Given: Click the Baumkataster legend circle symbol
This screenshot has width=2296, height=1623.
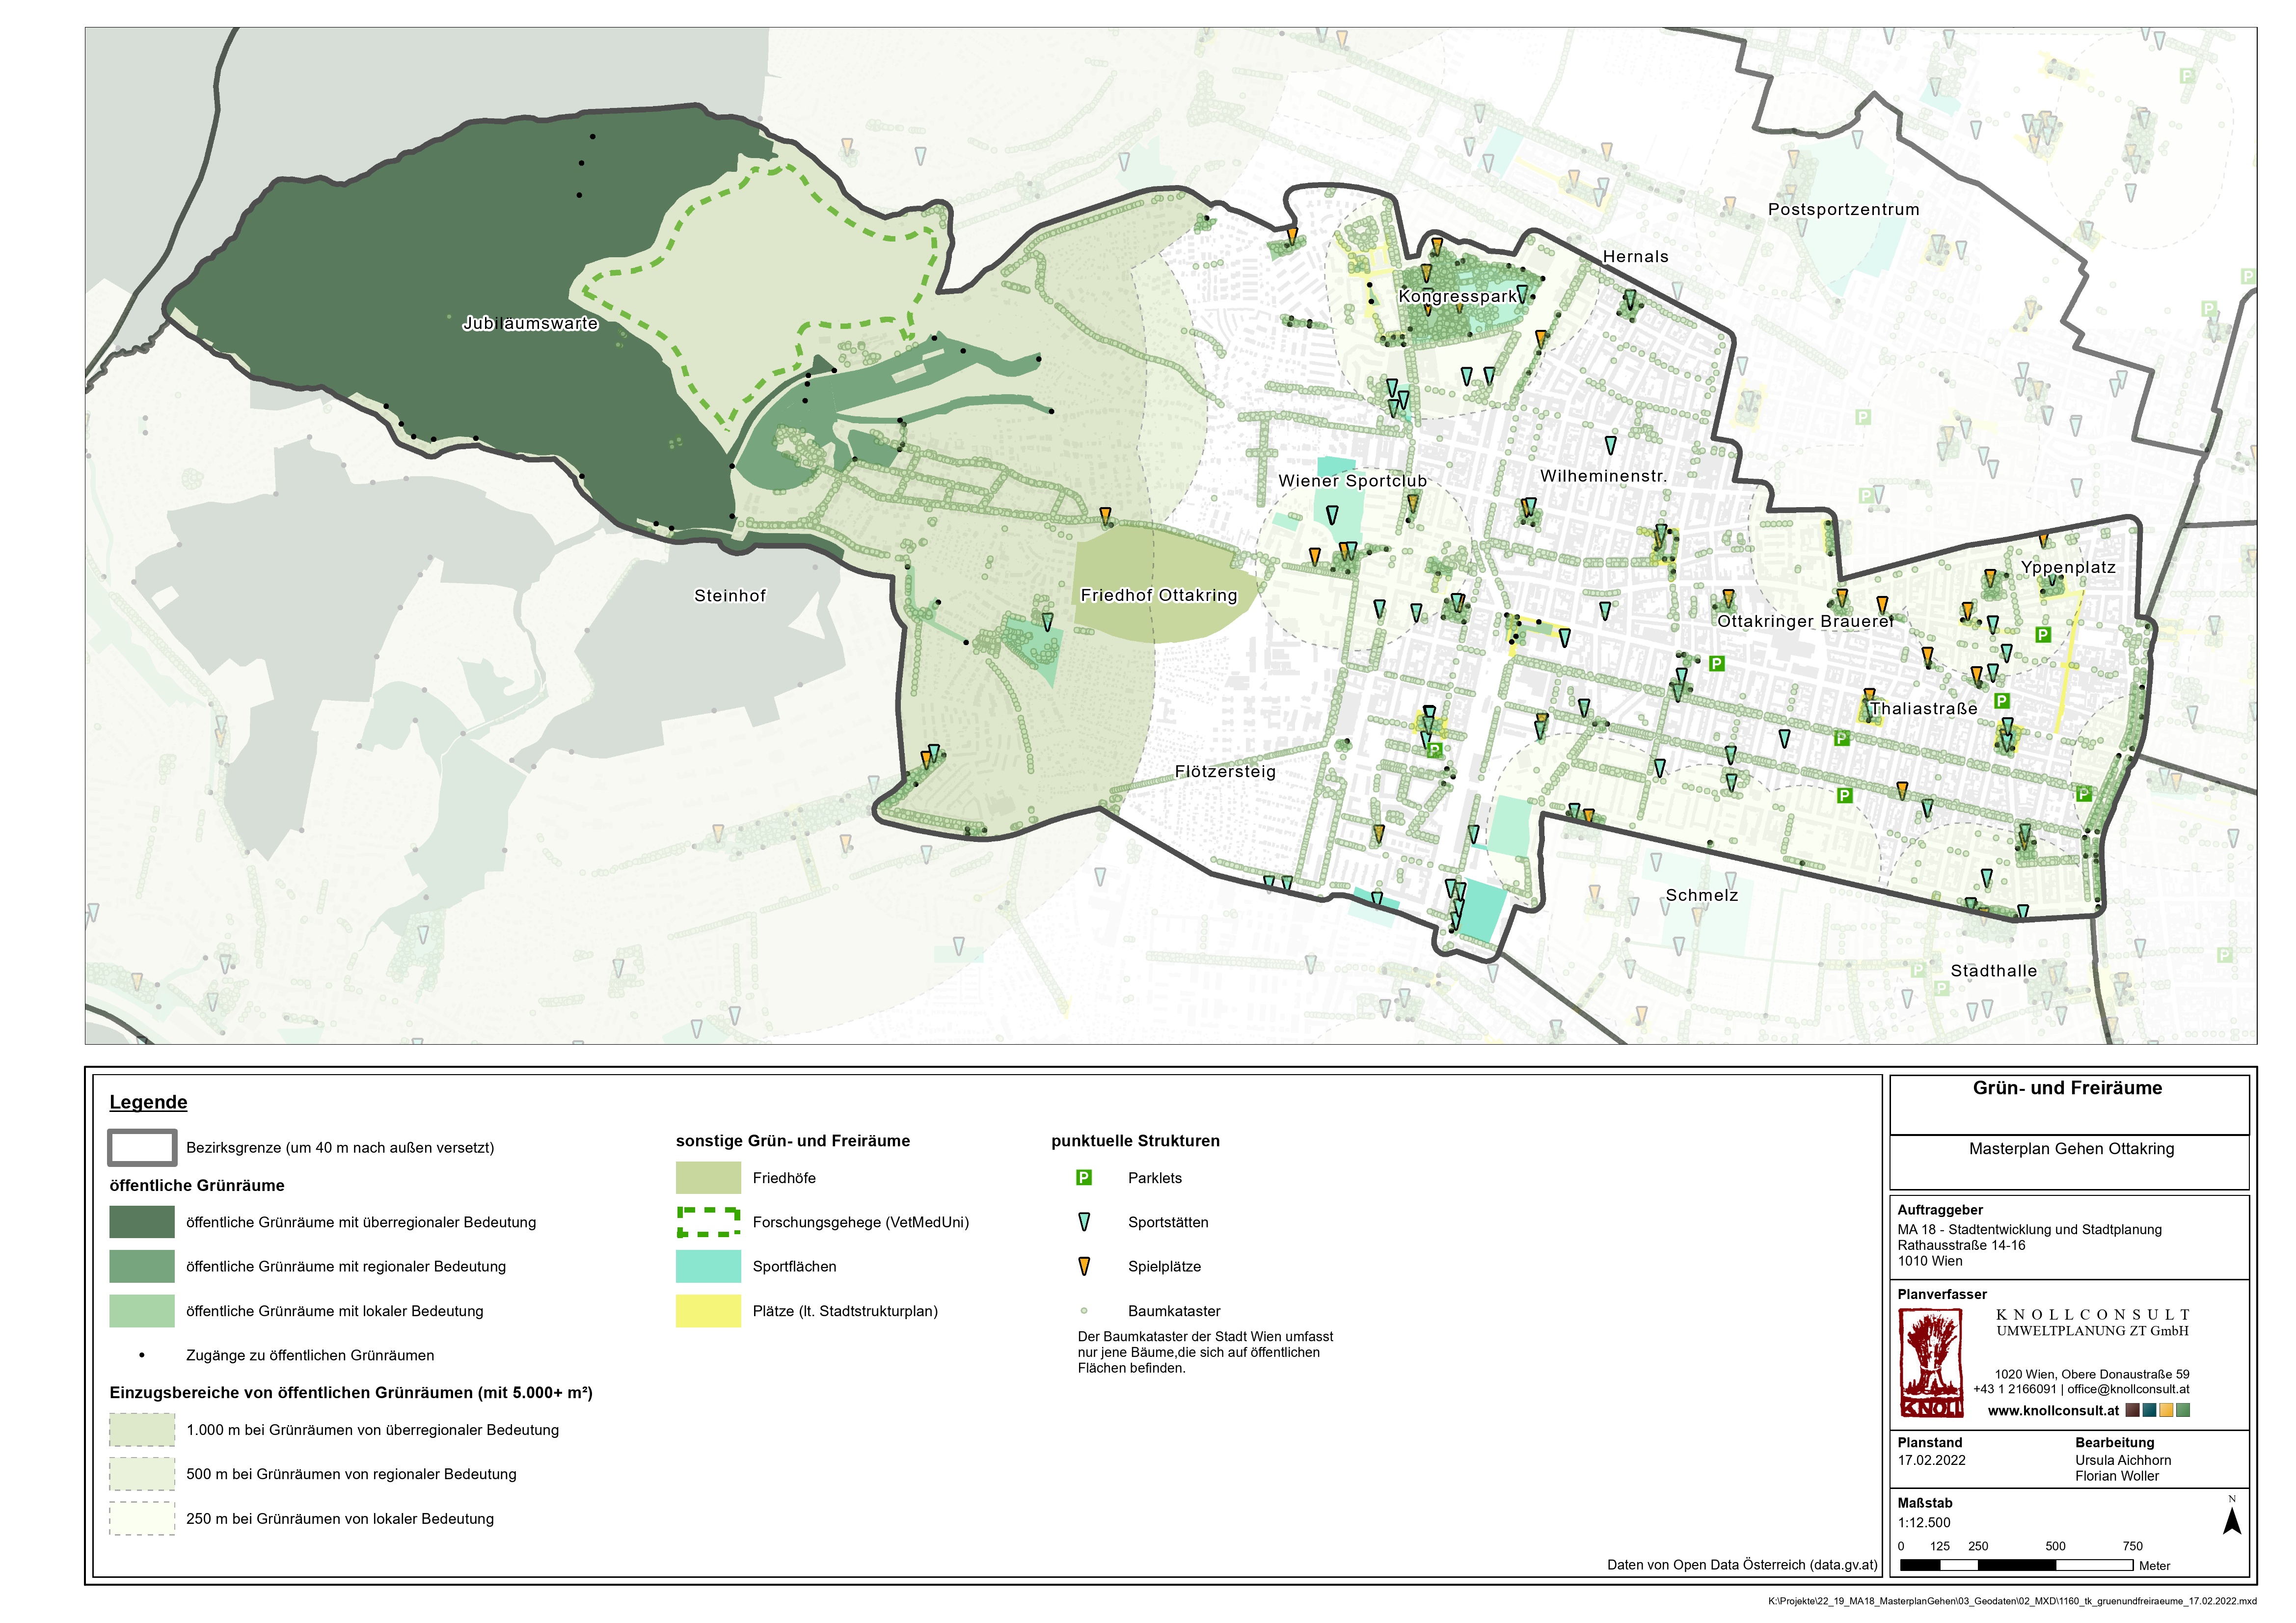Looking at the screenshot, I should (1083, 1311).
